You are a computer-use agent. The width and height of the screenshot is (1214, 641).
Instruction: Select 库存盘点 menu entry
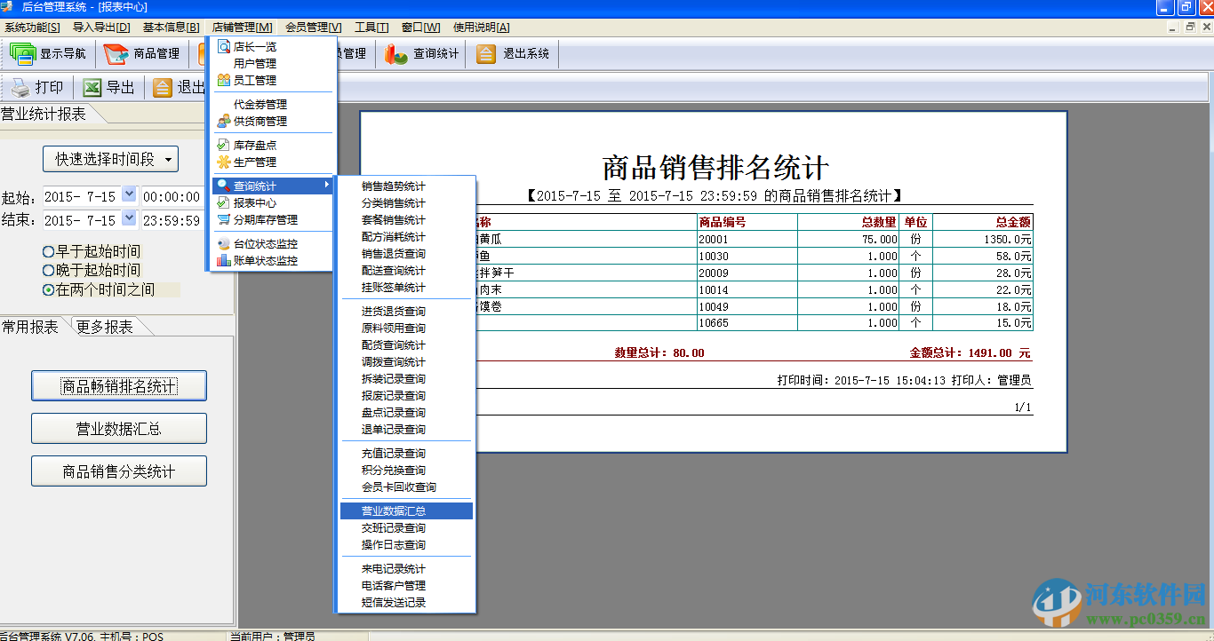tap(254, 145)
